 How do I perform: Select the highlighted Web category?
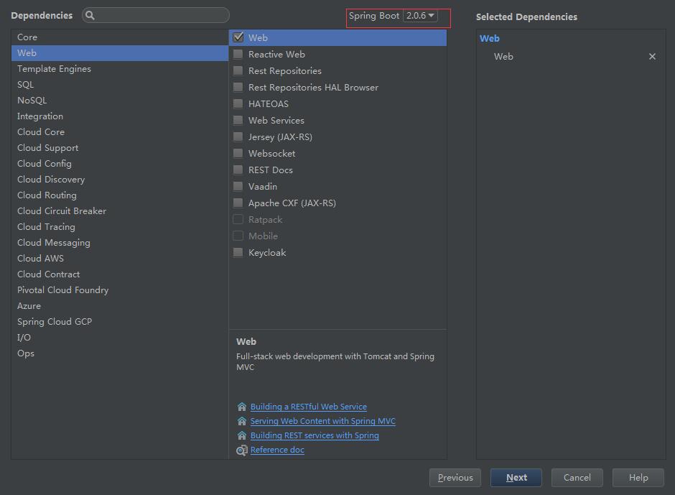[120, 53]
